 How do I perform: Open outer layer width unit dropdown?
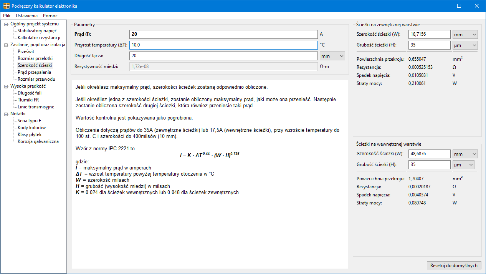point(465,34)
